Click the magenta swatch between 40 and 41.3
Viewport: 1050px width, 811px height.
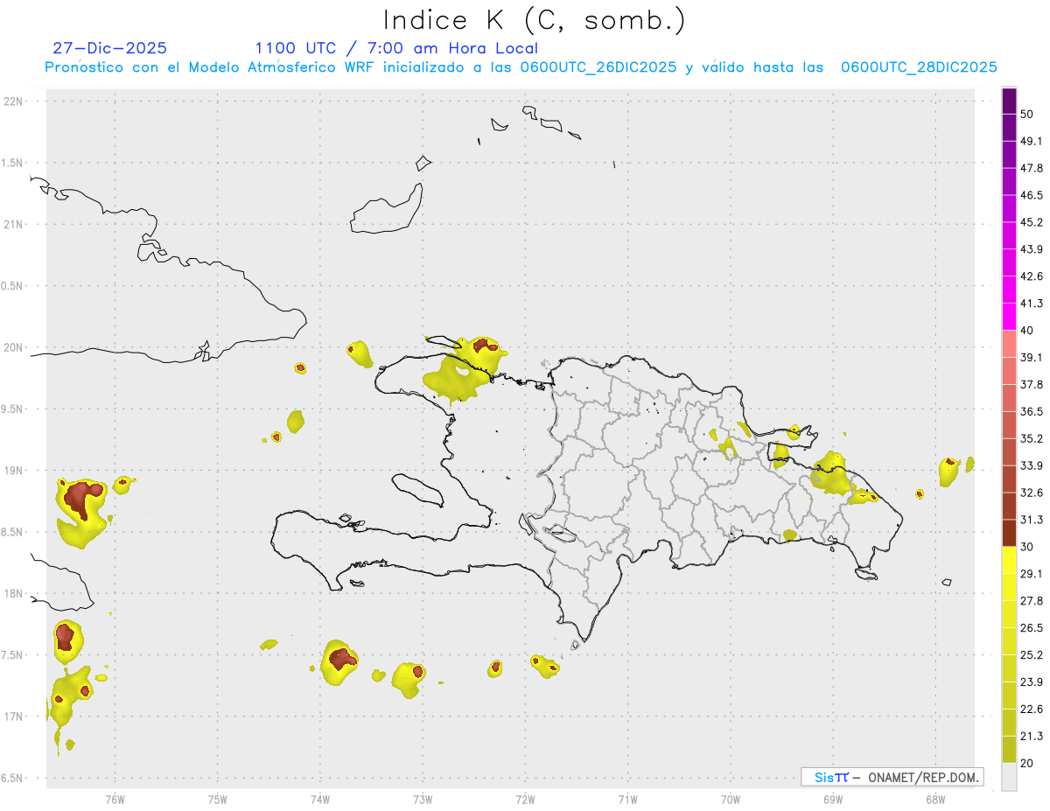1010,317
